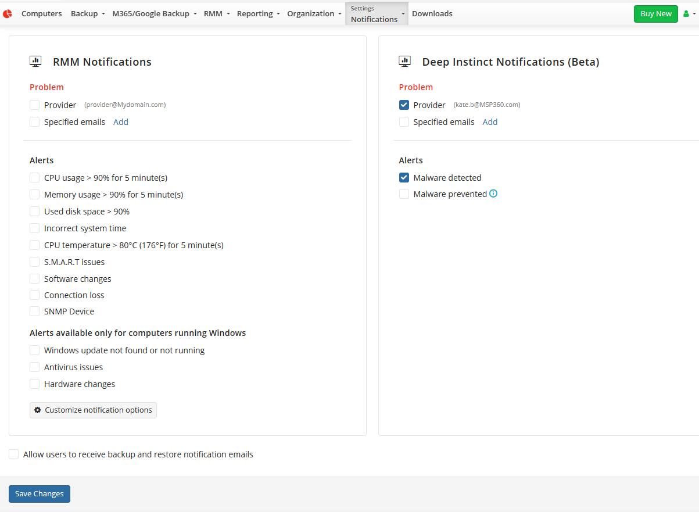Expand the RMM menu dropdown
The height and width of the screenshot is (512, 699).
(217, 13)
